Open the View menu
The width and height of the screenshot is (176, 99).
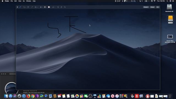coord(20,1)
